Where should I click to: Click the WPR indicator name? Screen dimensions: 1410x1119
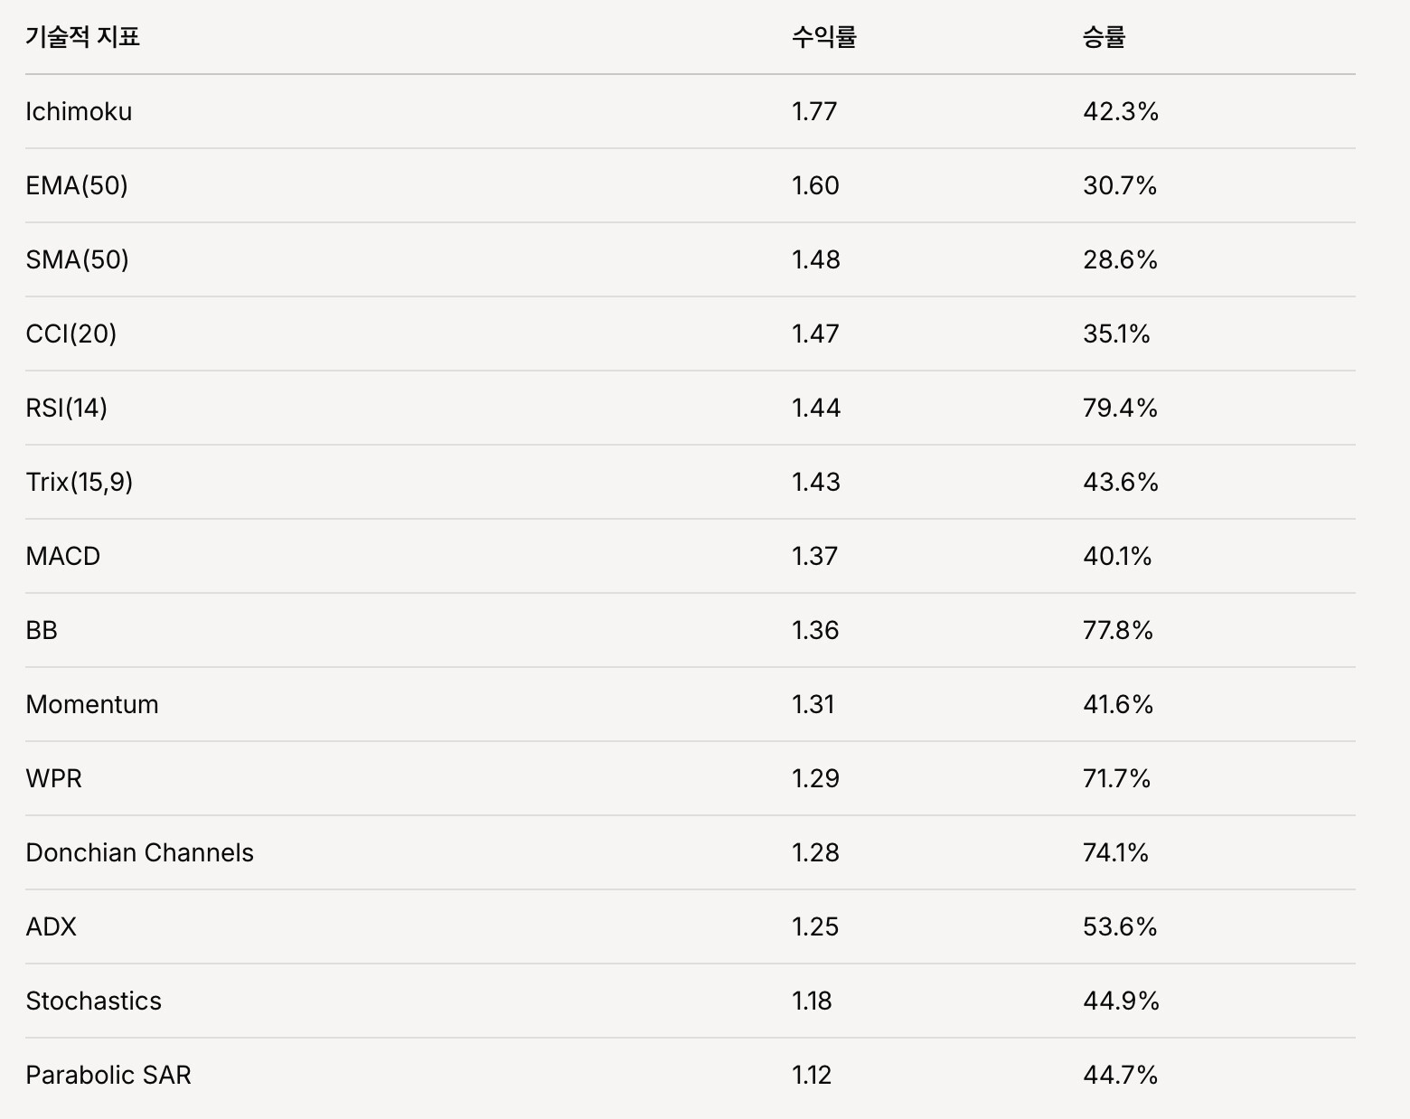(x=54, y=778)
